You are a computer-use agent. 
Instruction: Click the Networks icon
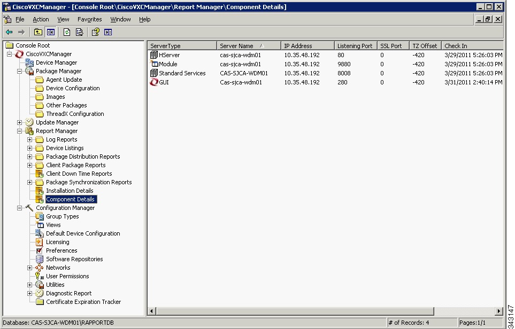click(x=40, y=268)
